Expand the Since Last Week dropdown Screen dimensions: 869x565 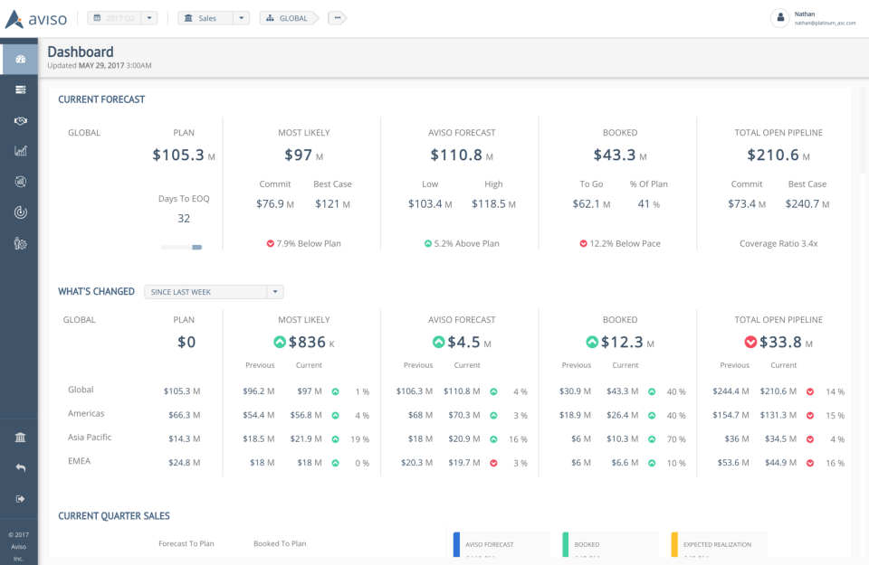tap(275, 292)
